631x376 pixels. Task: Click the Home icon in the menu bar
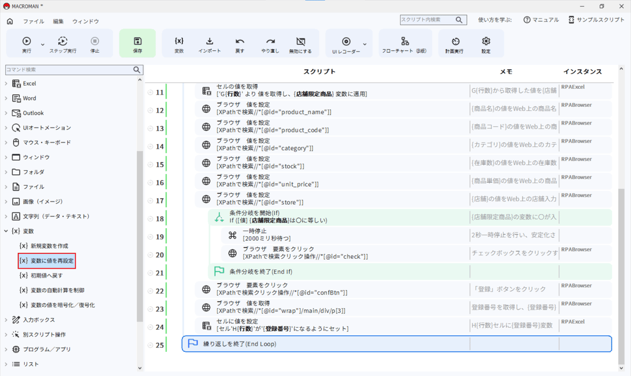coord(10,21)
